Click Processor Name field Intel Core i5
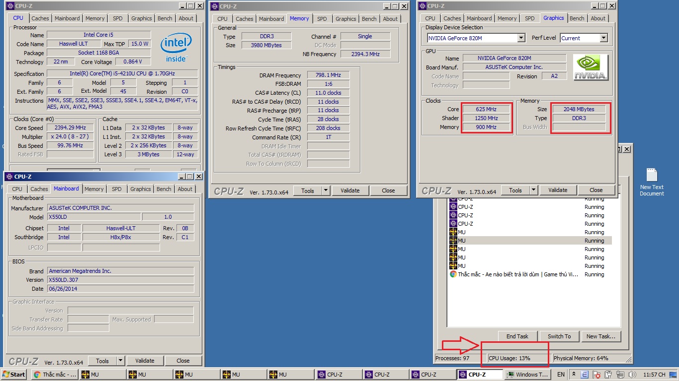 point(98,35)
